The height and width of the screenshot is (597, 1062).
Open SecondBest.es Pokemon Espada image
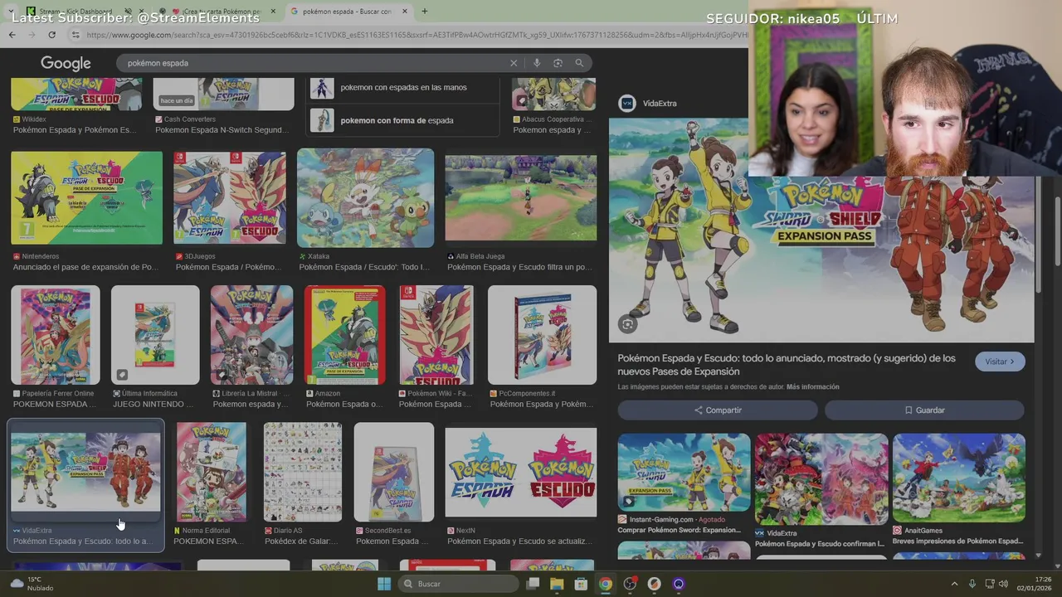pos(394,472)
